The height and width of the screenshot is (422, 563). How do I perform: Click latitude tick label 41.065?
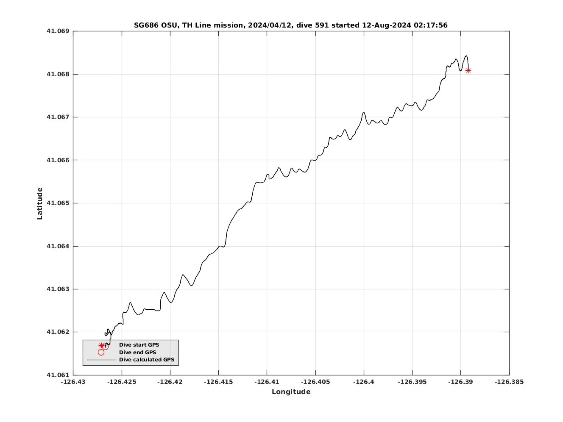58,203
